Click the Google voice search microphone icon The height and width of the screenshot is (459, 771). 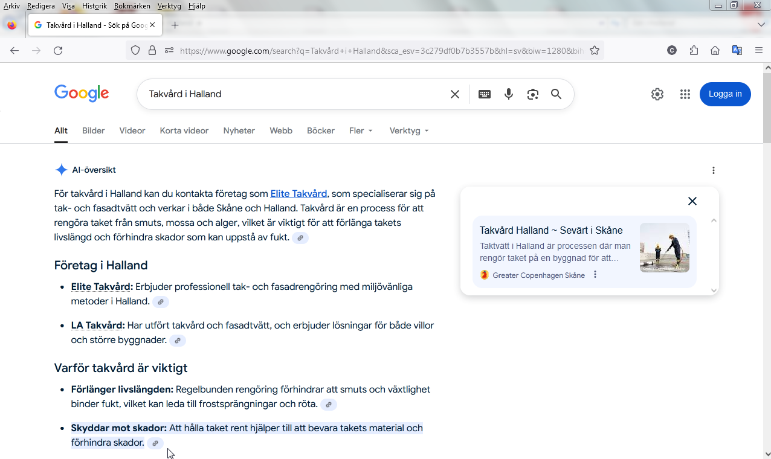[509, 94]
